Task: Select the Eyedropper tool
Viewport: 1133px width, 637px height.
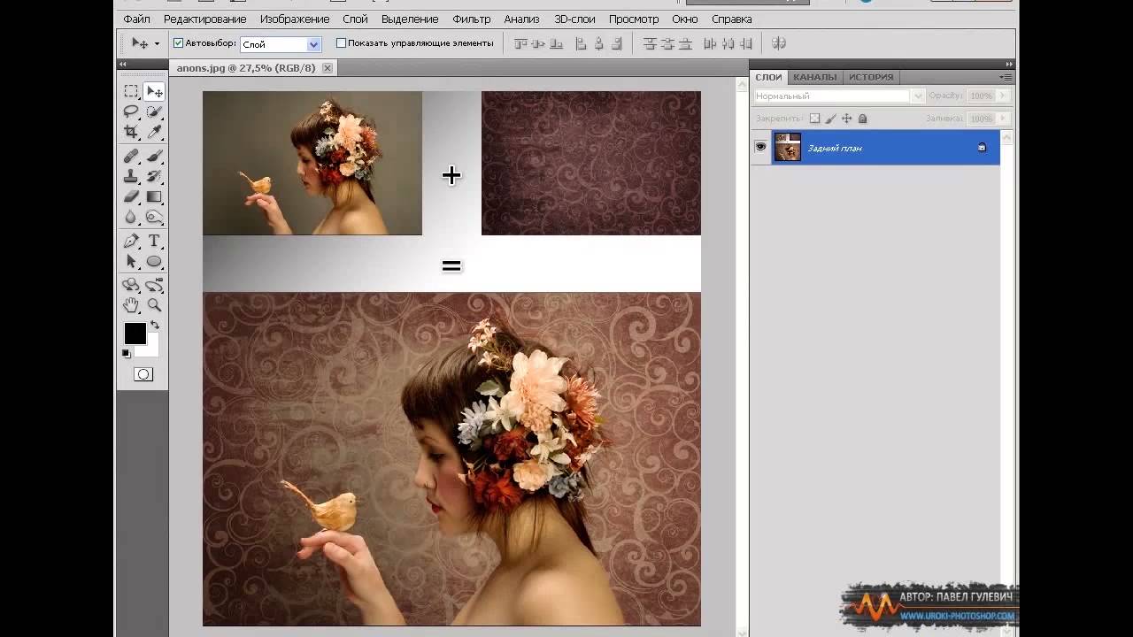Action: coord(154,132)
